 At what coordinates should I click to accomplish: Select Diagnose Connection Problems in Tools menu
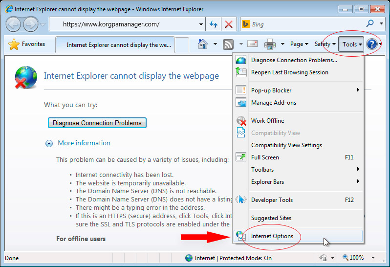point(299,60)
